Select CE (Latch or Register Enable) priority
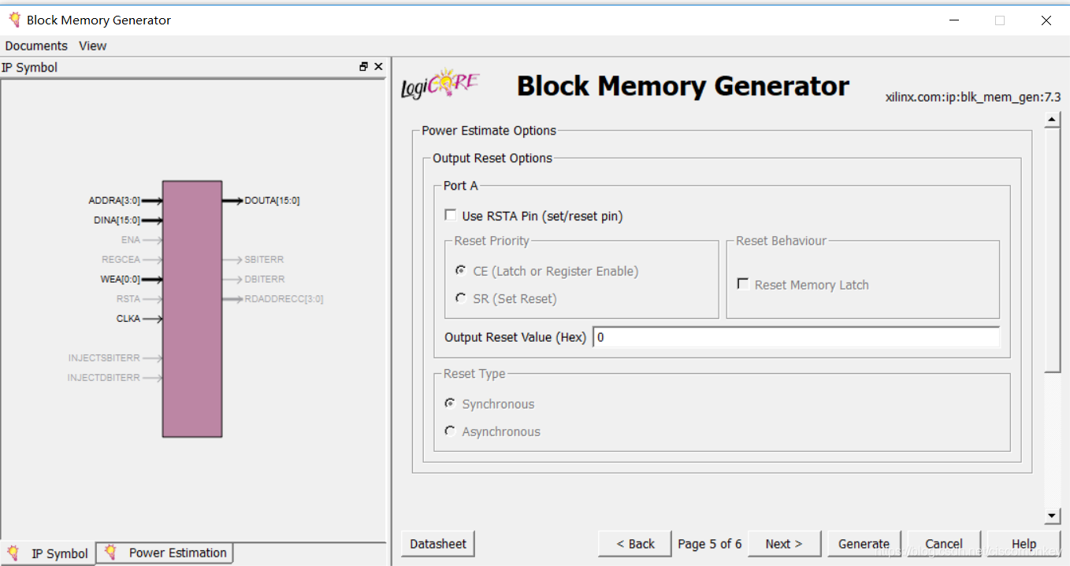 point(461,270)
